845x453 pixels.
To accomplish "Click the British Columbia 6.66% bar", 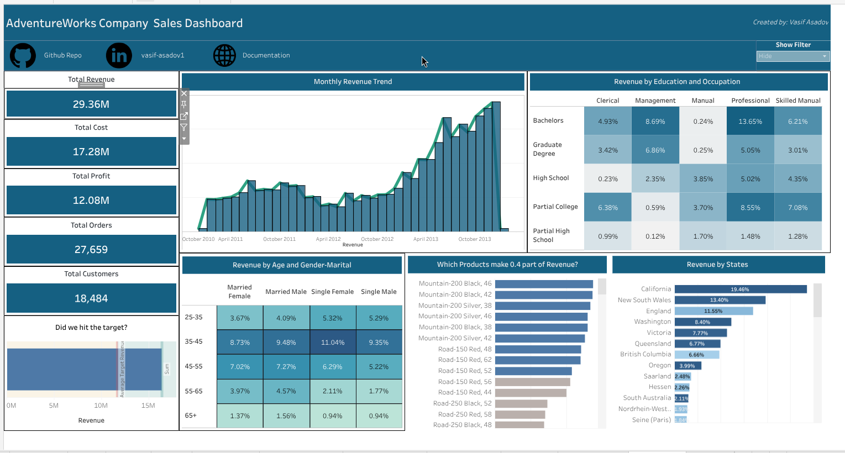I will (697, 355).
